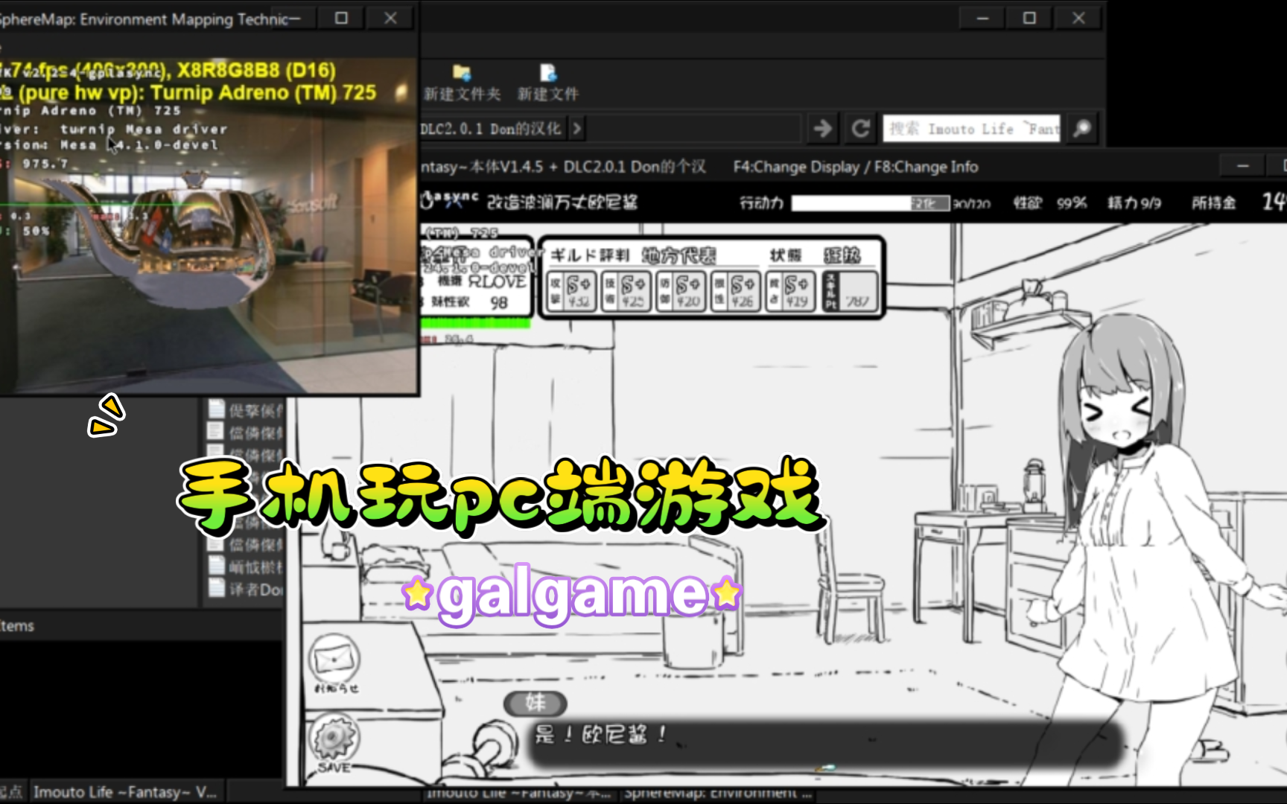The width and height of the screenshot is (1287, 804).
Task: Minimize the Imouto Life game window
Action: [x=1243, y=166]
